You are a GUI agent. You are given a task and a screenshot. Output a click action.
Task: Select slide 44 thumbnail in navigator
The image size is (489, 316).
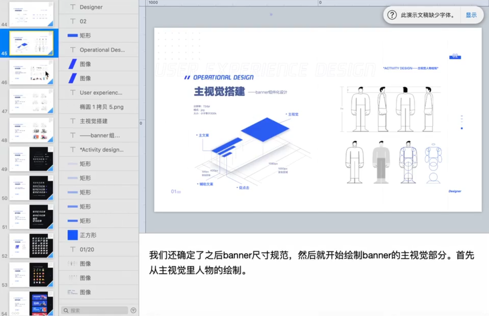31,14
